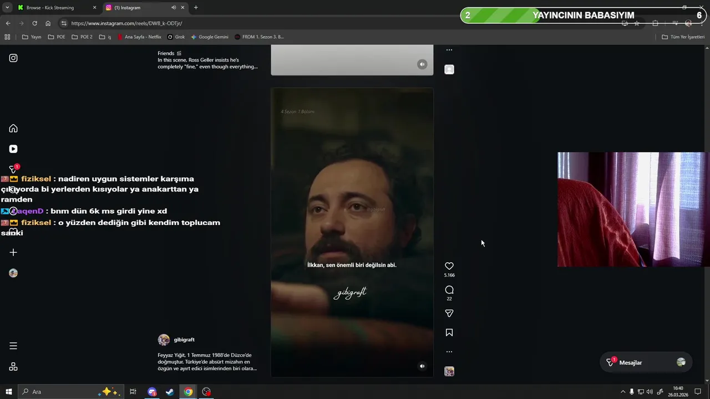This screenshot has height=399, width=710.
Task: Save the gibigraft reel with bookmark icon
Action: pyautogui.click(x=449, y=332)
